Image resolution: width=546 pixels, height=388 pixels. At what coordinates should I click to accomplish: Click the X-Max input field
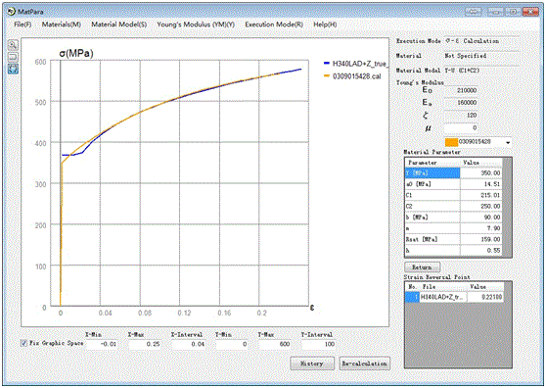145,344
